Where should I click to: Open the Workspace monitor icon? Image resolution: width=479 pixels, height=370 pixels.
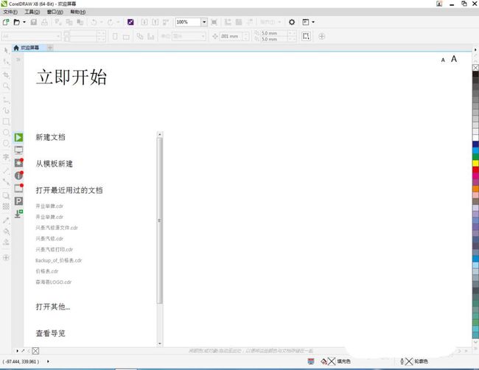[18, 150]
